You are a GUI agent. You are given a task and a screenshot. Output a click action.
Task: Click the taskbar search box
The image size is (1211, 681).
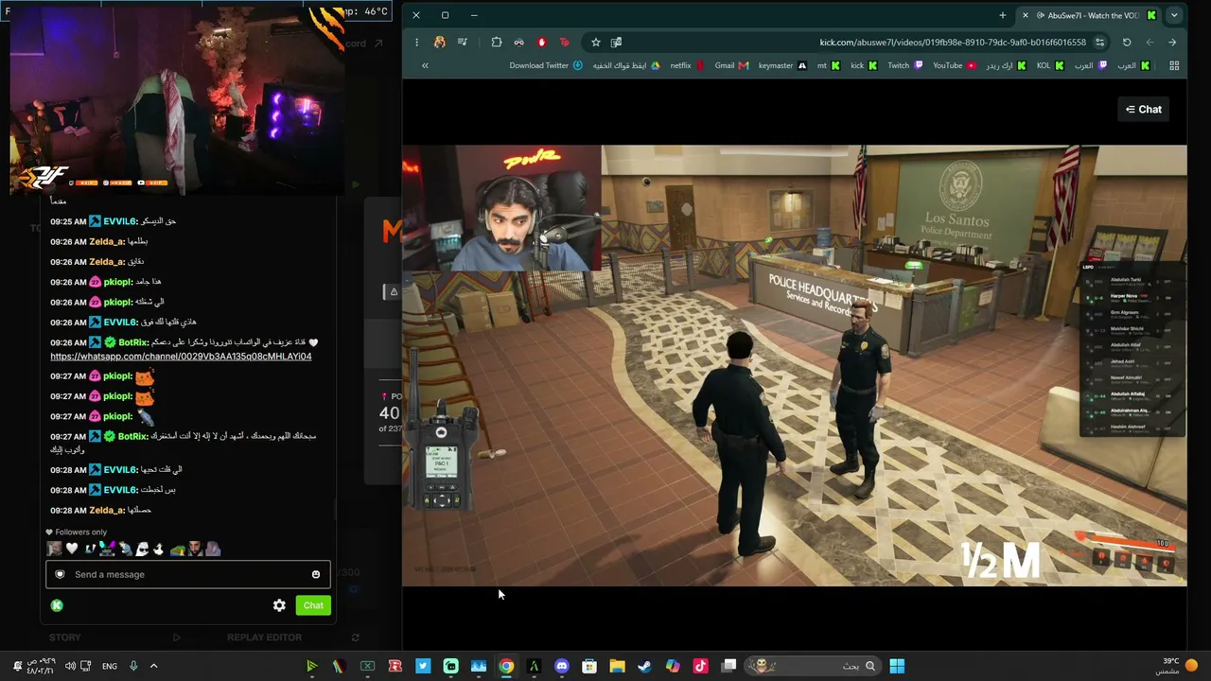(813, 666)
